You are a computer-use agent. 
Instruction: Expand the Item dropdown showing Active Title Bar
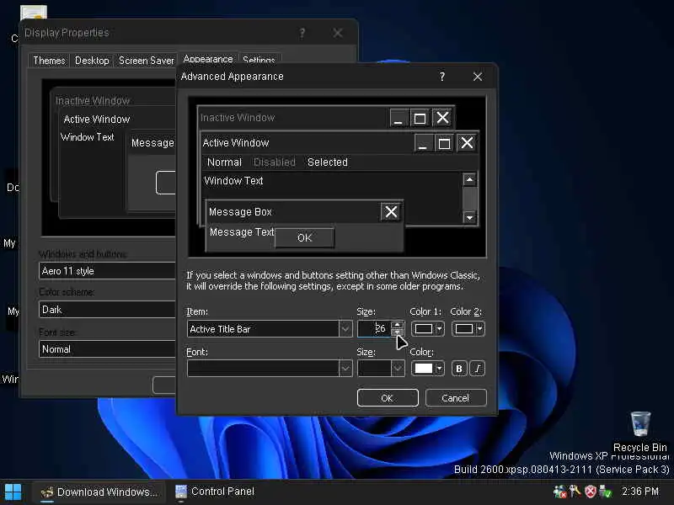(x=345, y=329)
